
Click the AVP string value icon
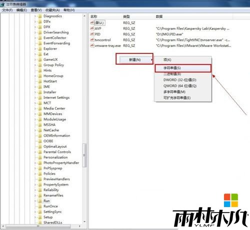pos(92,28)
